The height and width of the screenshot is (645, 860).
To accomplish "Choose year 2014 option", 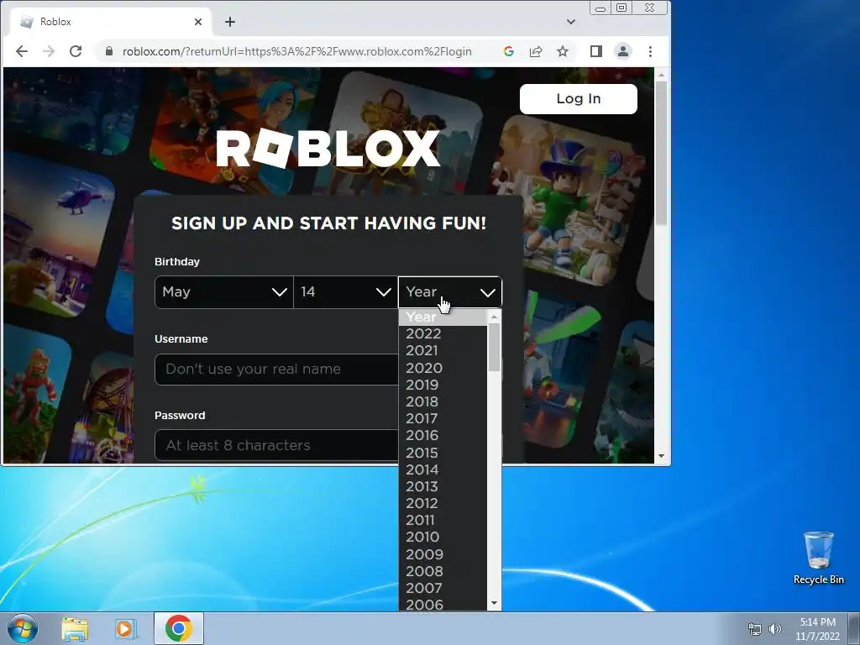I will coord(443,470).
